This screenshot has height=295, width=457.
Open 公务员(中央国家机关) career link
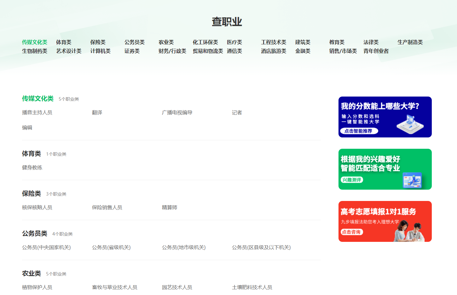[46, 248]
